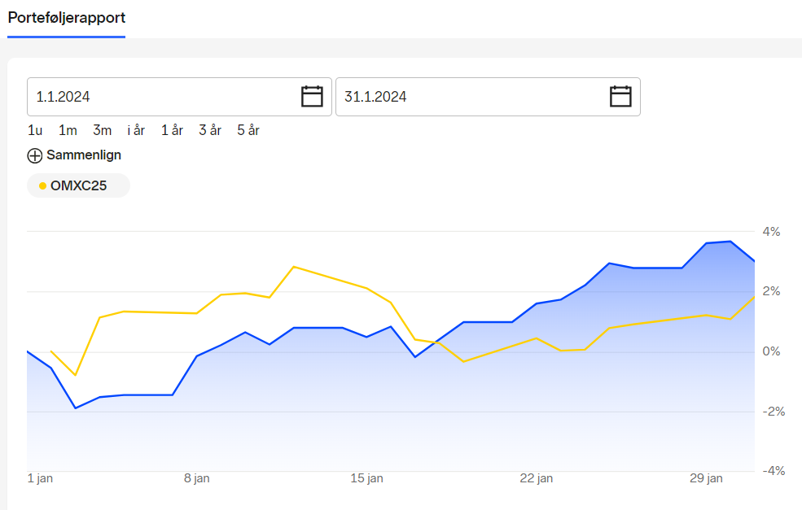Select the 3 år time range

(210, 130)
